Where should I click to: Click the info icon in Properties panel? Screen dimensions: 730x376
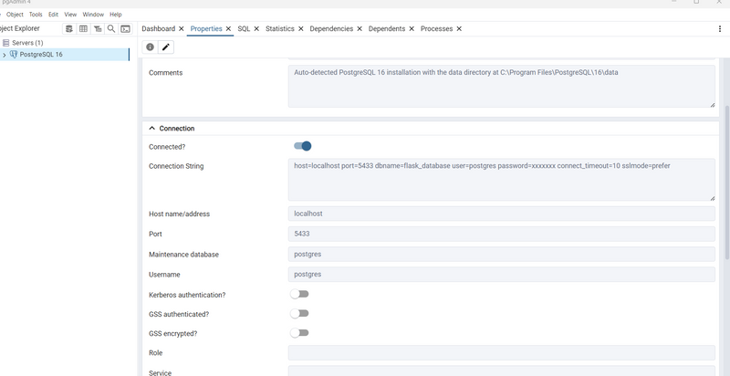(x=151, y=47)
